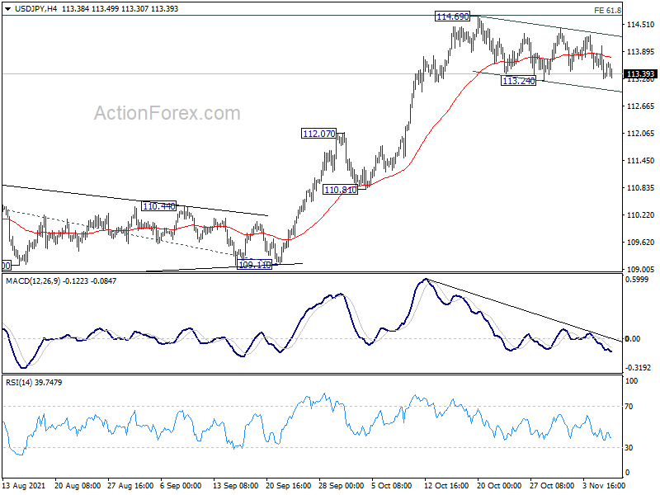Select the ActionForex.com watermark text
Image resolution: width=660 pixels, height=495 pixels.
pyautogui.click(x=167, y=113)
